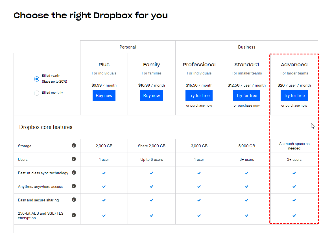332x233 pixels.
Task: Click the Standard plan title
Action: coord(247,65)
